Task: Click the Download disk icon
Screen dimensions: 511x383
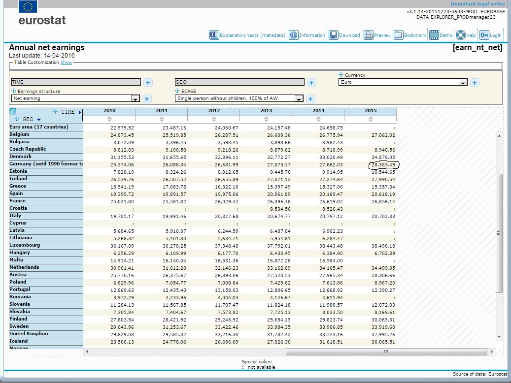Action: [x=334, y=35]
